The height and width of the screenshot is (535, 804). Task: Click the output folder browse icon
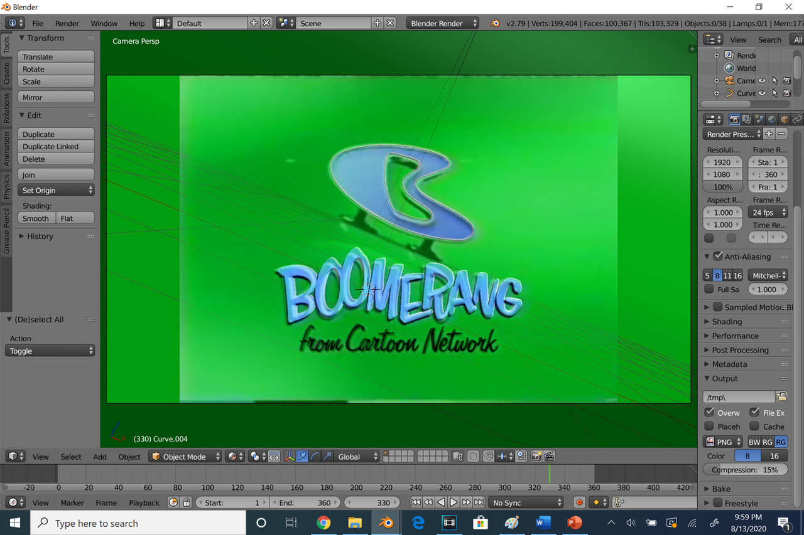click(781, 397)
